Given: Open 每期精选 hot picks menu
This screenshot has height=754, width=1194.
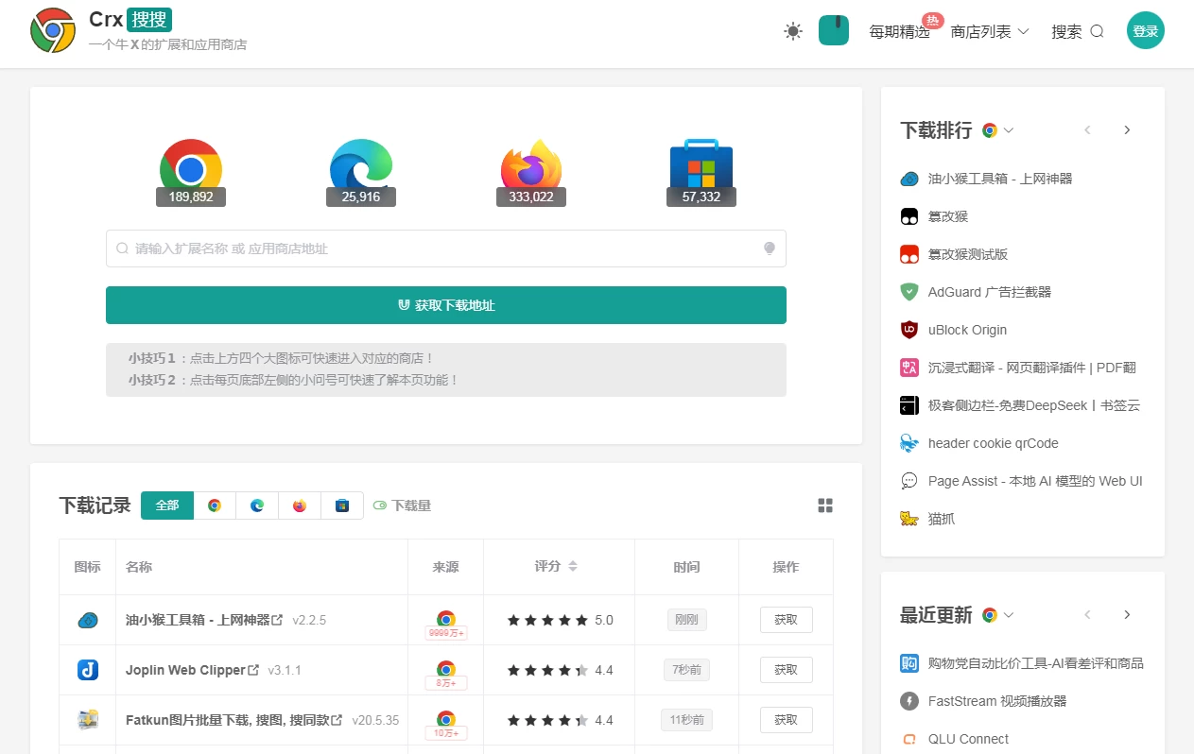Looking at the screenshot, I should (899, 31).
